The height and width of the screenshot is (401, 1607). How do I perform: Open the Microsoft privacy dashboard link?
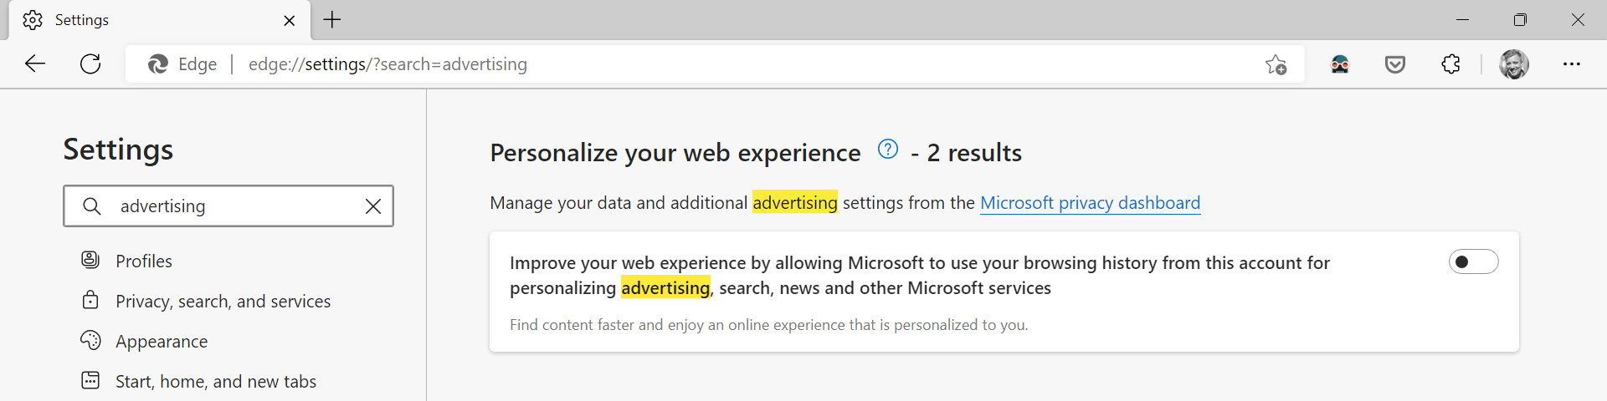[1090, 203]
